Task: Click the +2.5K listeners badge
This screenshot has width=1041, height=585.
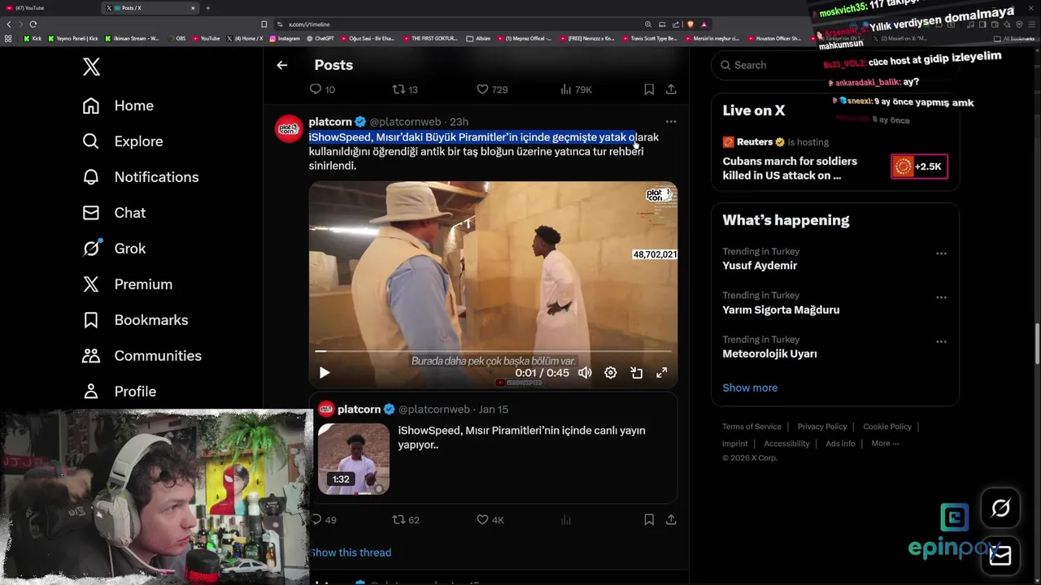Action: (919, 167)
